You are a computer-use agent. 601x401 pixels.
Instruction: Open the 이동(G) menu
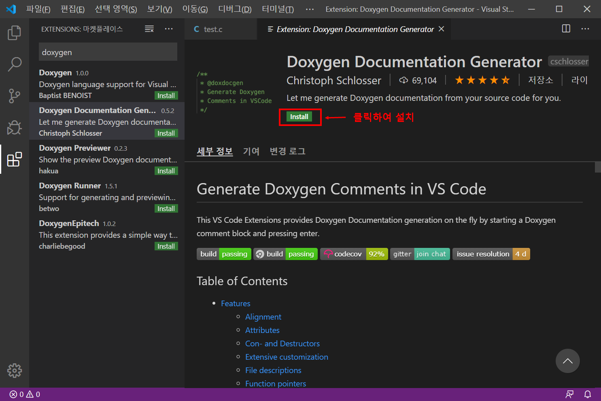tap(195, 9)
